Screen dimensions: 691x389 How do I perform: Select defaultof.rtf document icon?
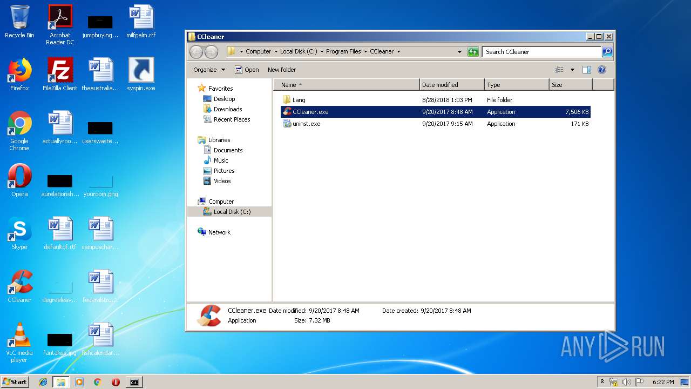tap(60, 233)
